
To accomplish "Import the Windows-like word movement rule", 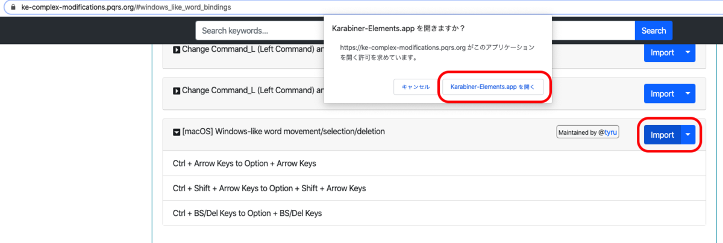I will pos(662,135).
